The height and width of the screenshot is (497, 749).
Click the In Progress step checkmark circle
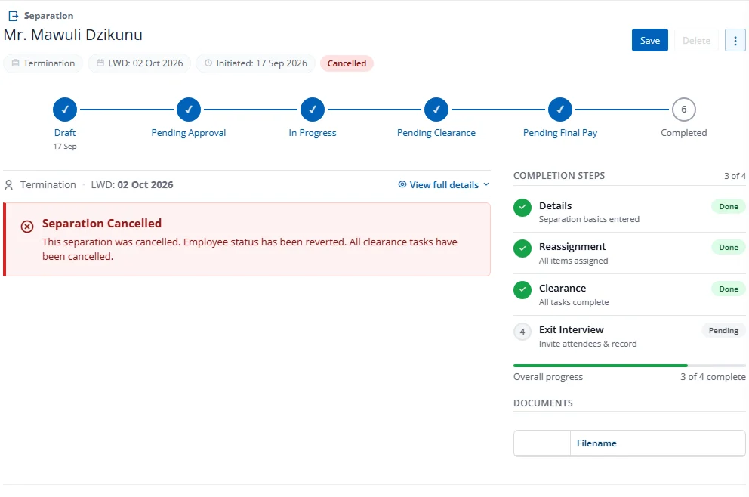[313, 110]
